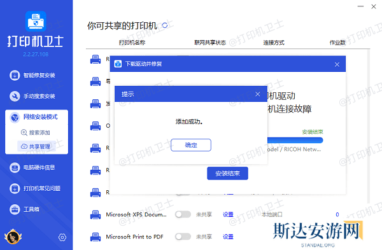This screenshot has height=250, width=382.
Task: Click the 连接方式 column header
Action: pos(274,43)
